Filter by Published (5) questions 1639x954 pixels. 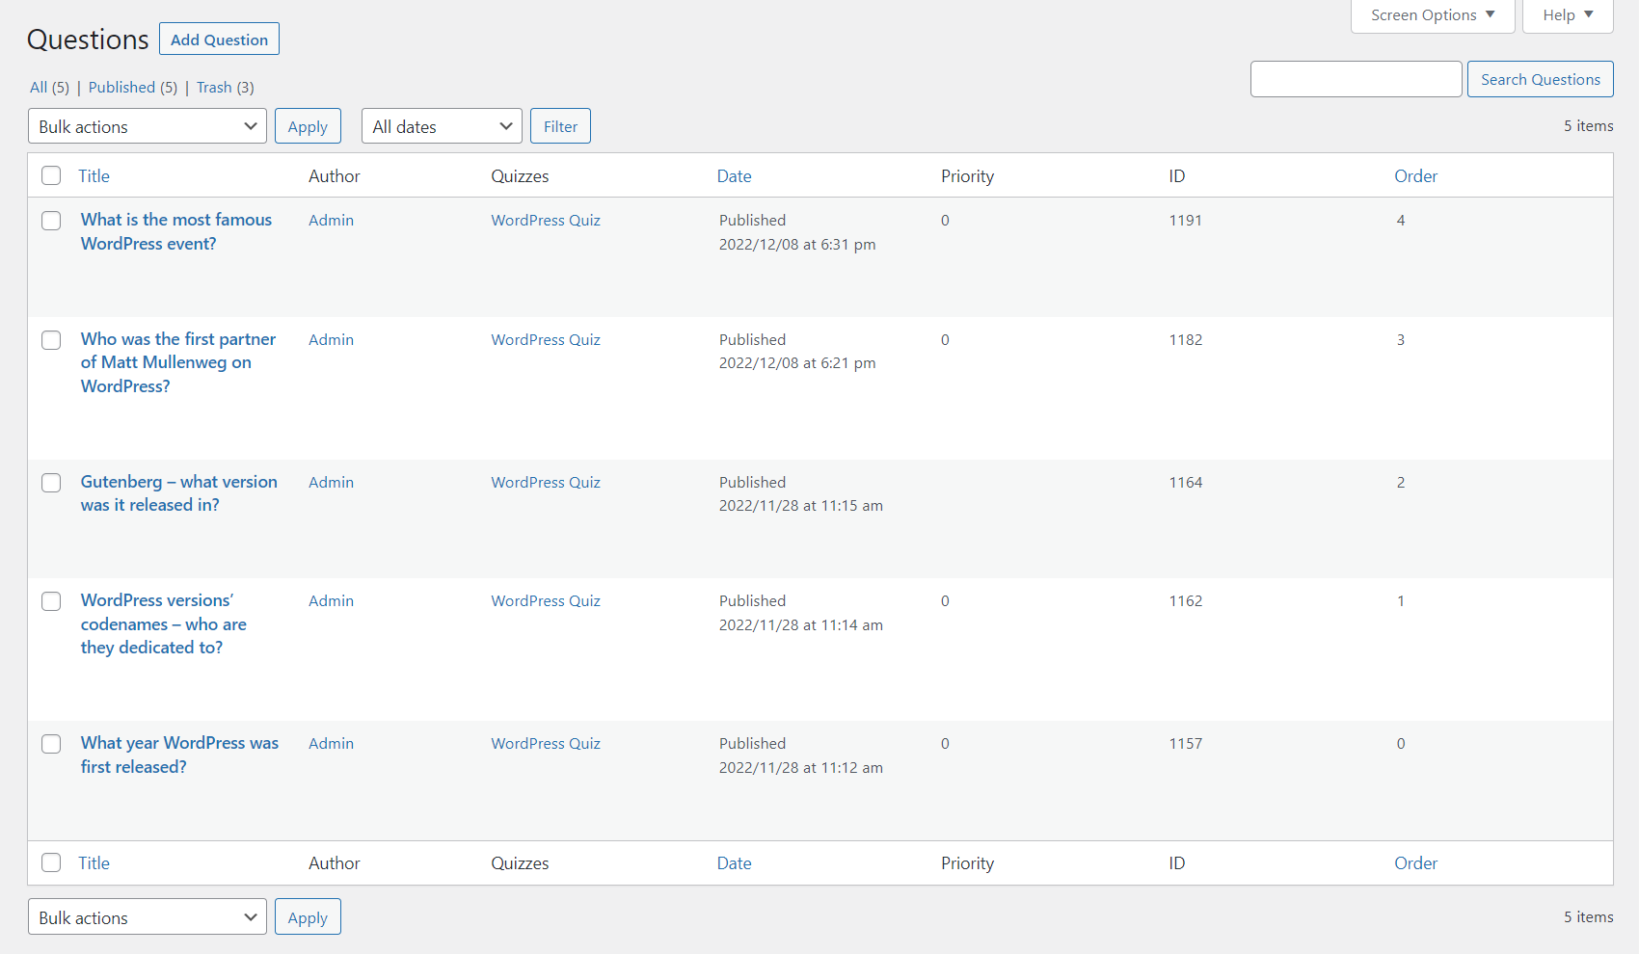(133, 88)
